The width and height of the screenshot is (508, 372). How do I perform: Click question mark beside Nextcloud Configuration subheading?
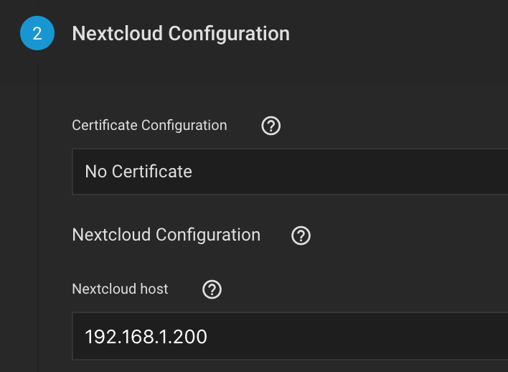(301, 236)
